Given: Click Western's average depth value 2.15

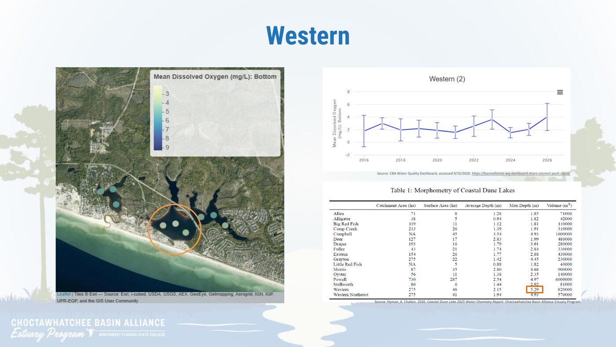Looking at the screenshot, I should click(496, 290).
